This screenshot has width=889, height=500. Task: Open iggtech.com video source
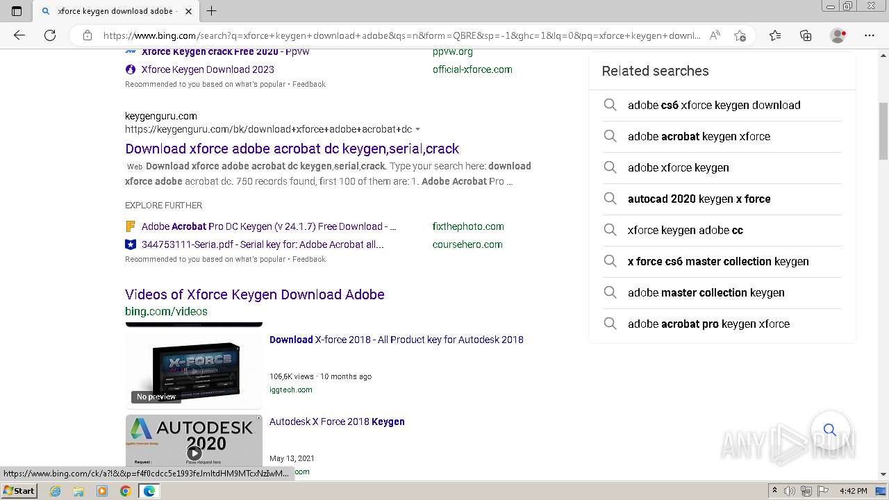(291, 390)
